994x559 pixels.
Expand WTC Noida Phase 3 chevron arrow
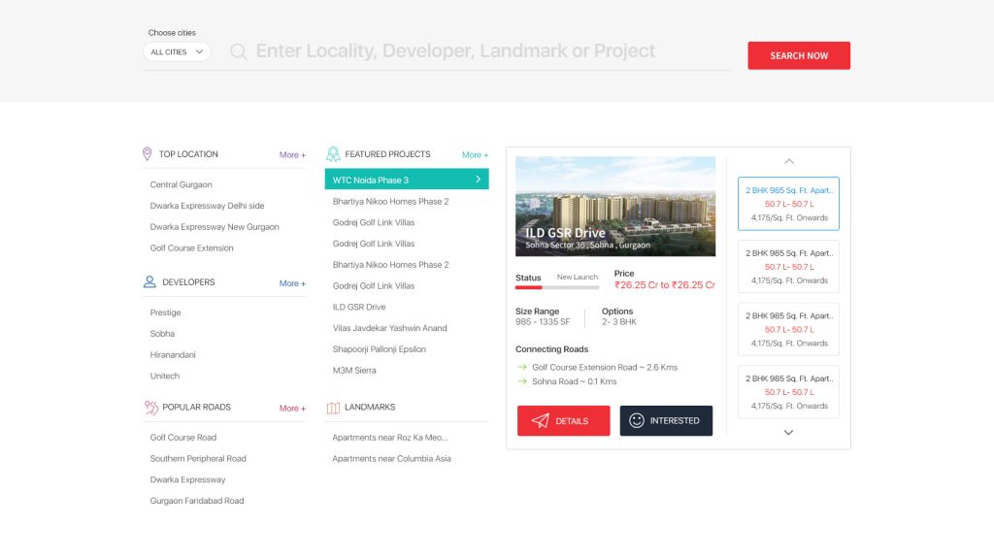pos(478,180)
